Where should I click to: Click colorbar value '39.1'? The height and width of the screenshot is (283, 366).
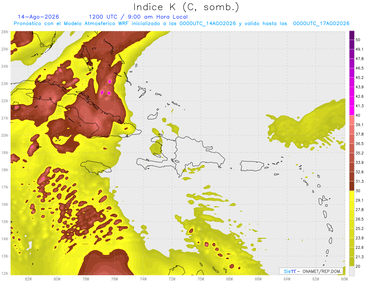[359, 125]
